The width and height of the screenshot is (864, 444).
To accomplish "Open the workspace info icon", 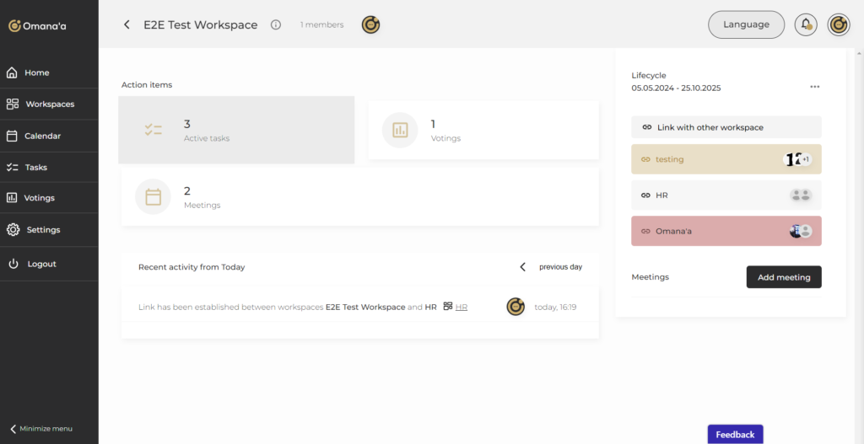I will click(276, 25).
